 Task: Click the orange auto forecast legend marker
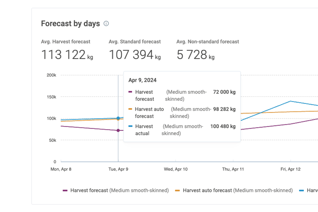coord(177,191)
